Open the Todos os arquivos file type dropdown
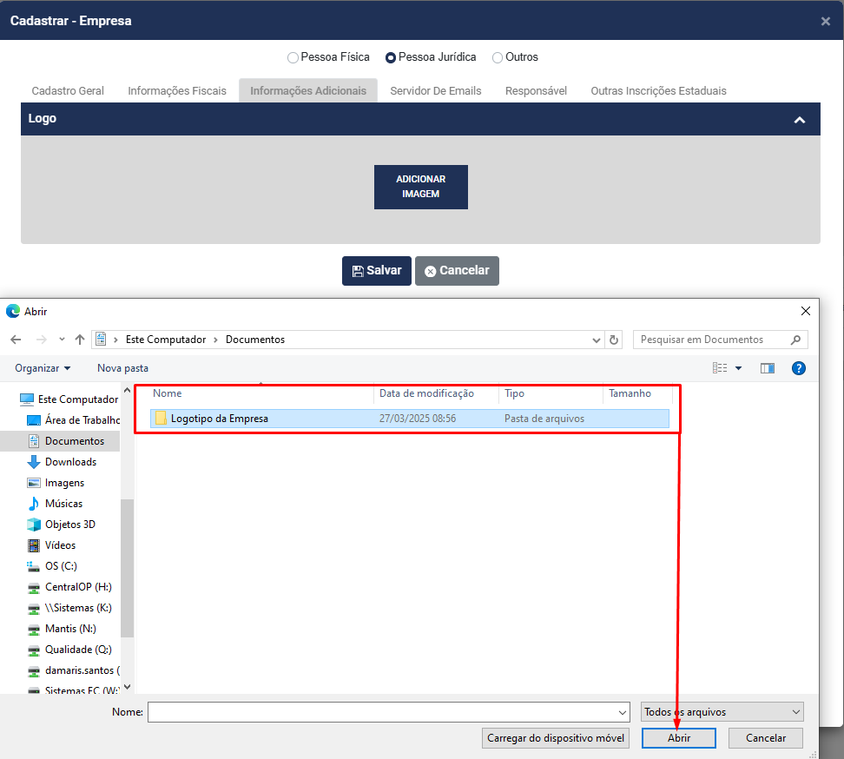Image resolution: width=844 pixels, height=759 pixels. click(722, 712)
